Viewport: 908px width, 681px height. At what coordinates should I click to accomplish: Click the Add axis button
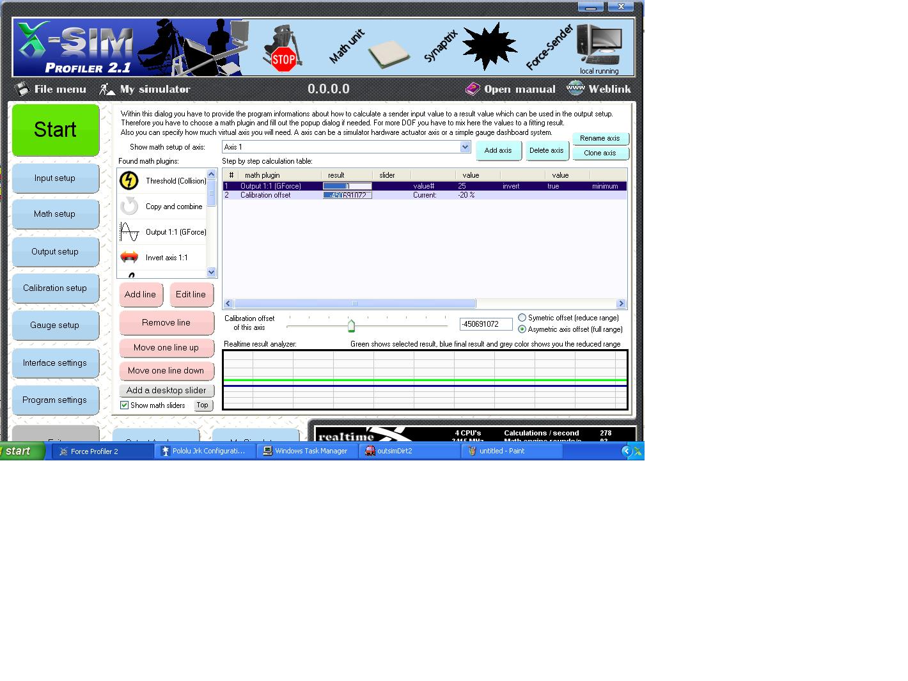point(498,150)
